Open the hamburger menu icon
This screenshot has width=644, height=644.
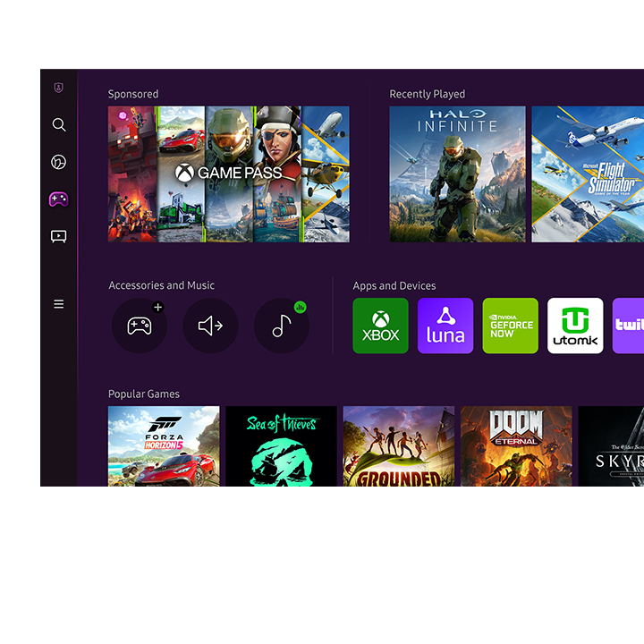coord(59,304)
